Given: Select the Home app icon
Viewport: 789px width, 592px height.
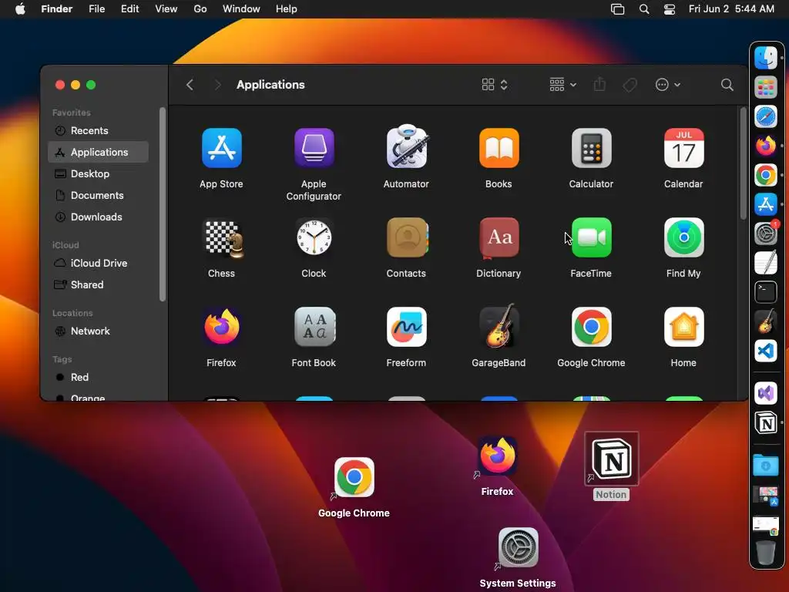Looking at the screenshot, I should click(684, 327).
